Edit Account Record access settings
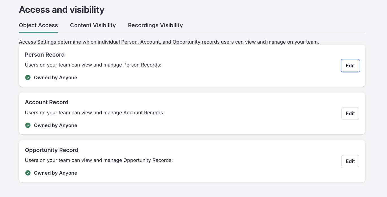 coord(350,114)
